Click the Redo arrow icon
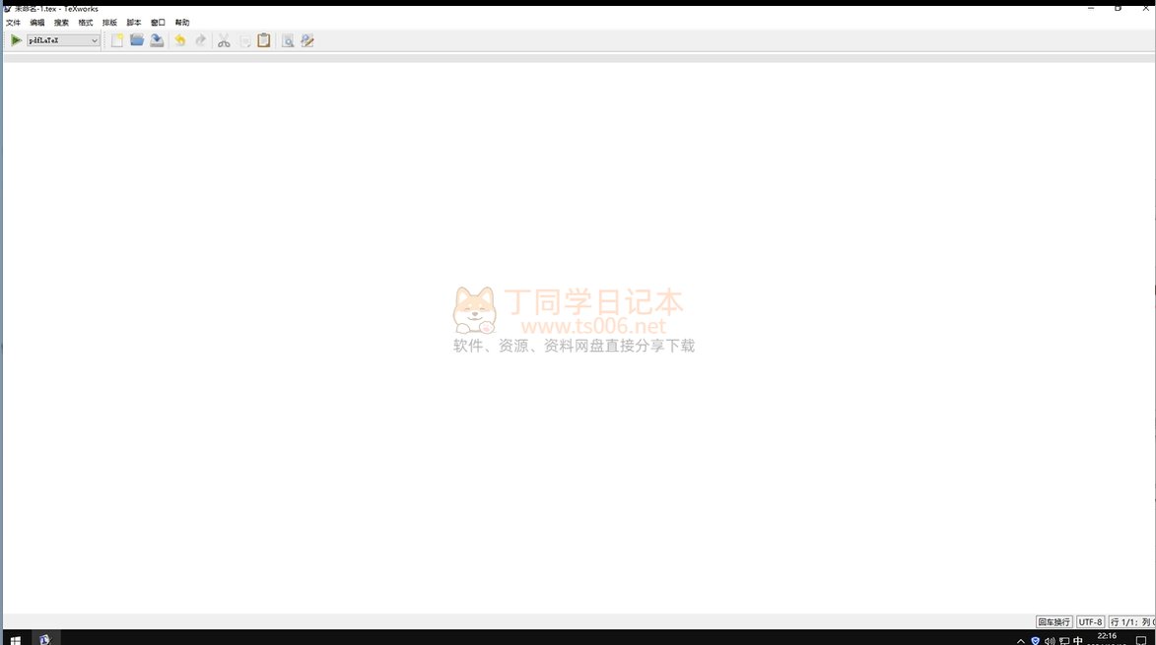Screen dimensions: 1156x645 [200, 40]
